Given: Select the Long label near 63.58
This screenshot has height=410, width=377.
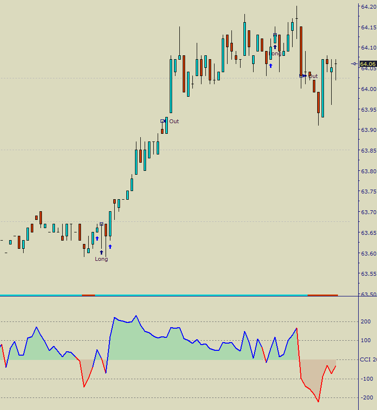Looking at the screenshot, I should pyautogui.click(x=101, y=259).
